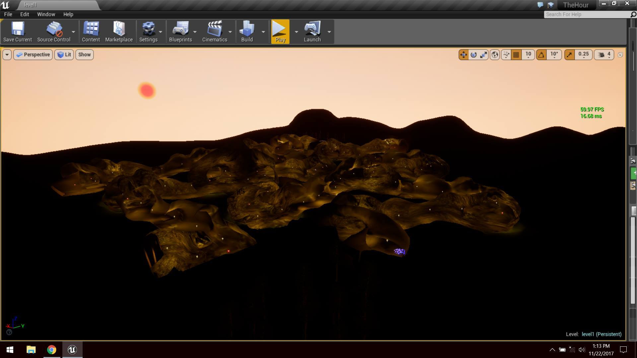Screen dimensions: 637x358
Task: Open the Lit view mode menu
Action: pos(64,55)
